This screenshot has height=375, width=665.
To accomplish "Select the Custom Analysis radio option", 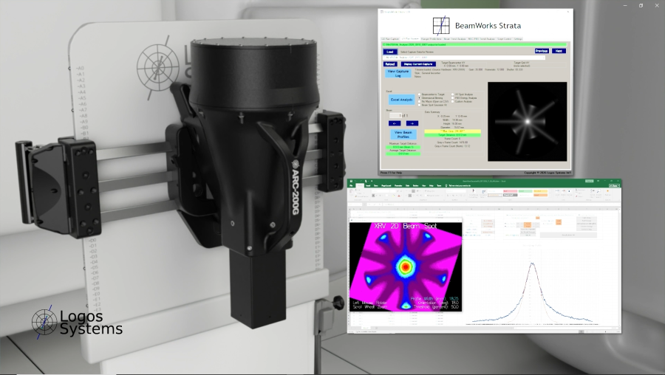I will 452,101.
